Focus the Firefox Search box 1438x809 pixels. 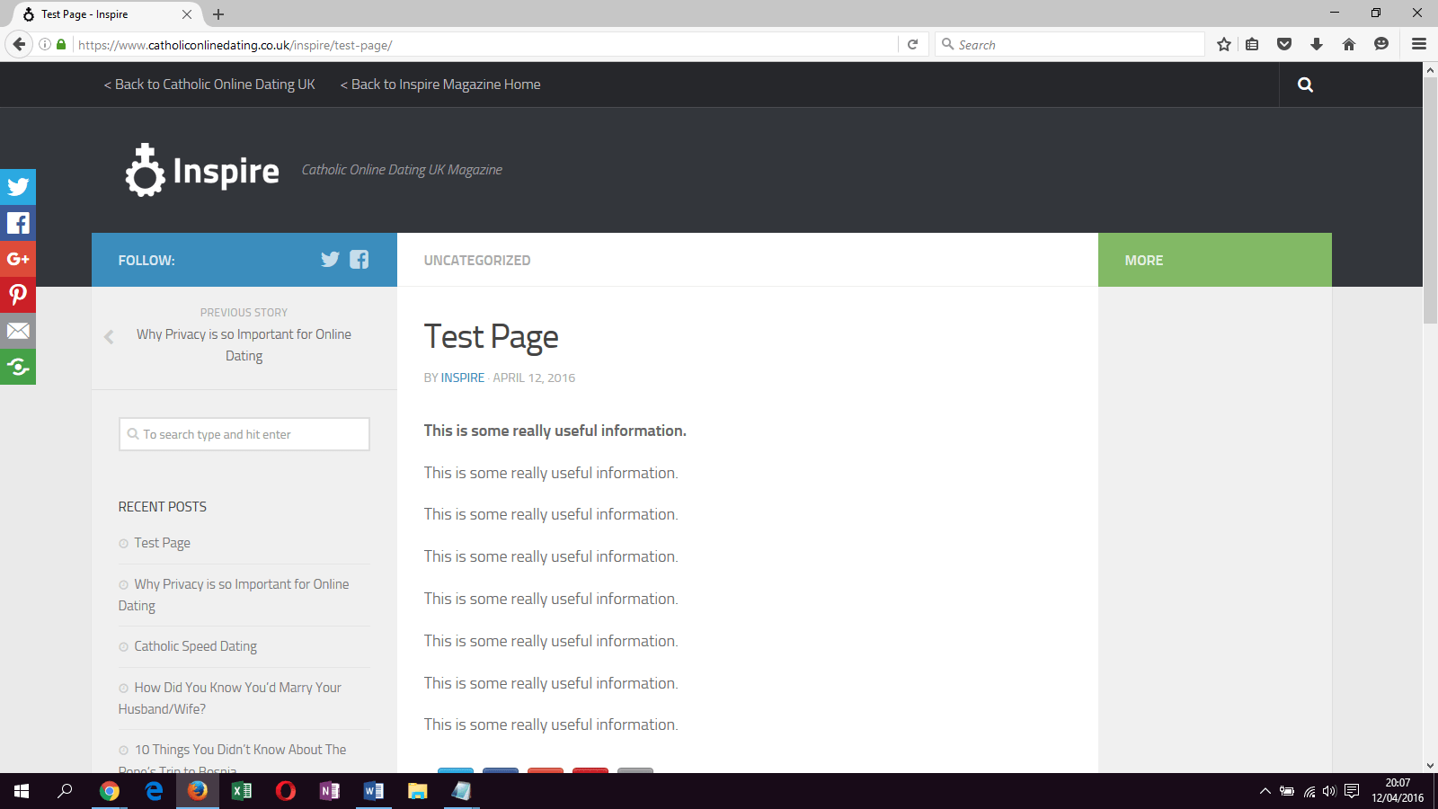click(1070, 44)
